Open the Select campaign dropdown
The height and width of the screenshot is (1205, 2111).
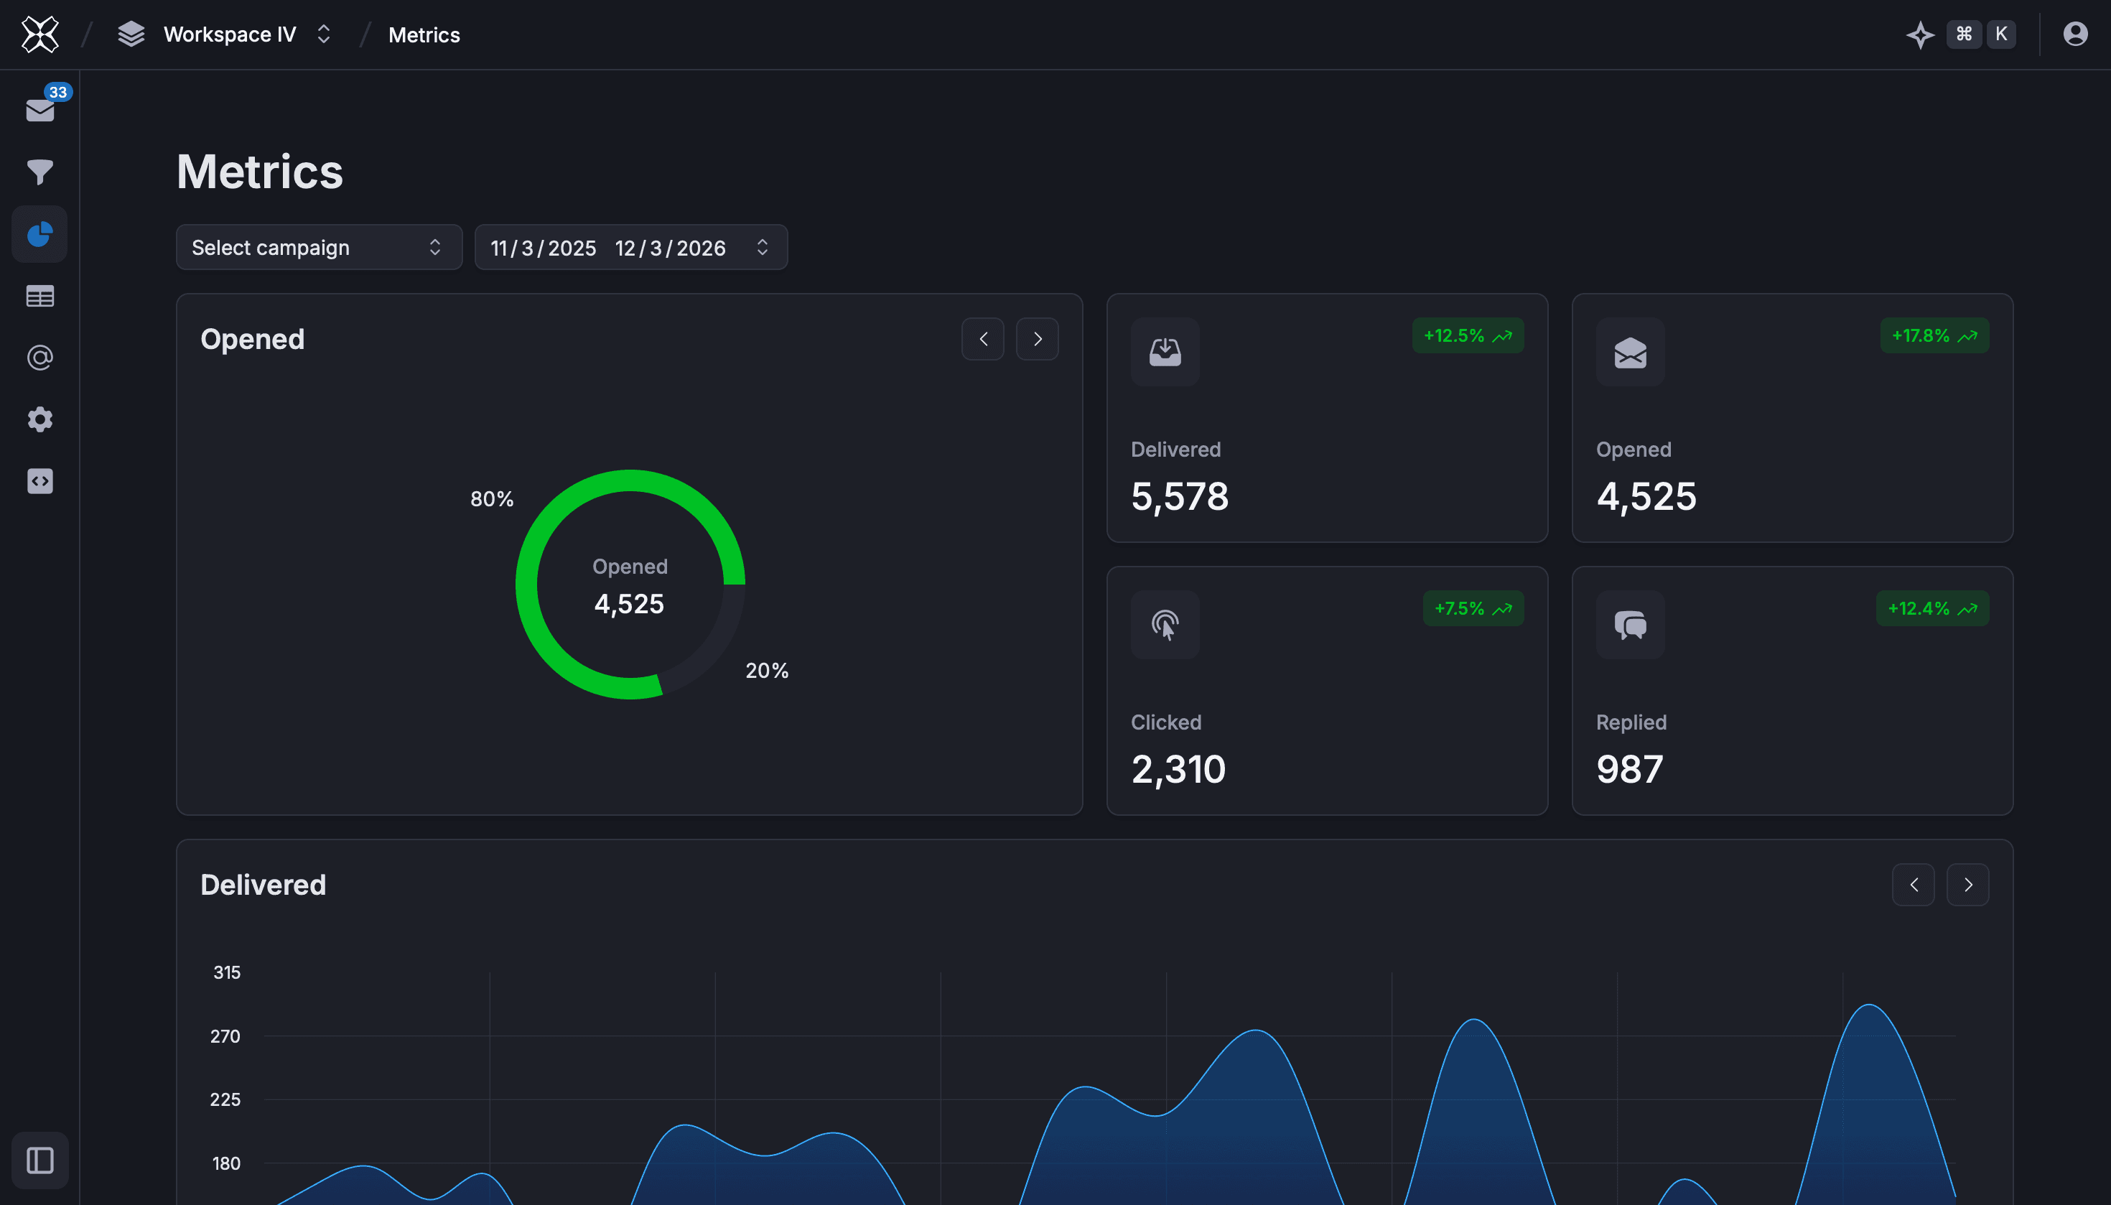pos(319,248)
